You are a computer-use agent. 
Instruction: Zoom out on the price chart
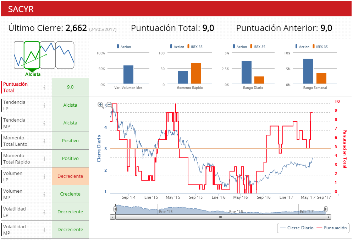point(109,105)
